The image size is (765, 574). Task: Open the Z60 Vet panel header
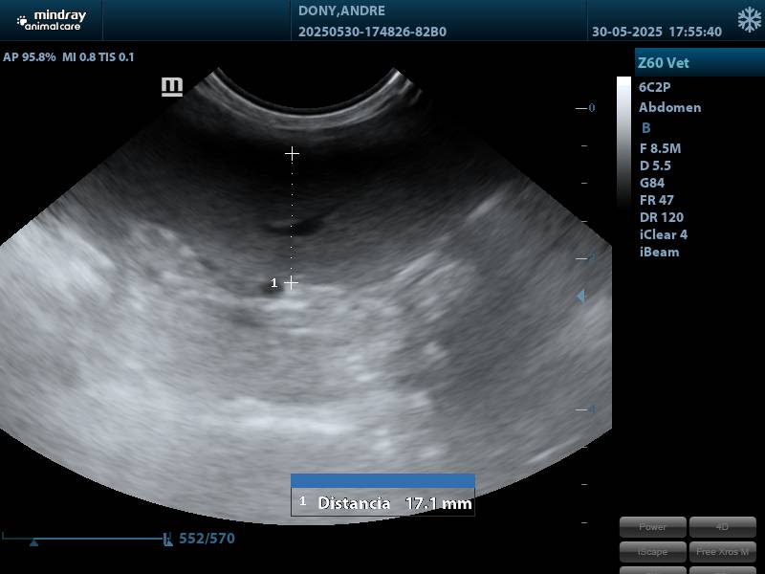click(698, 63)
